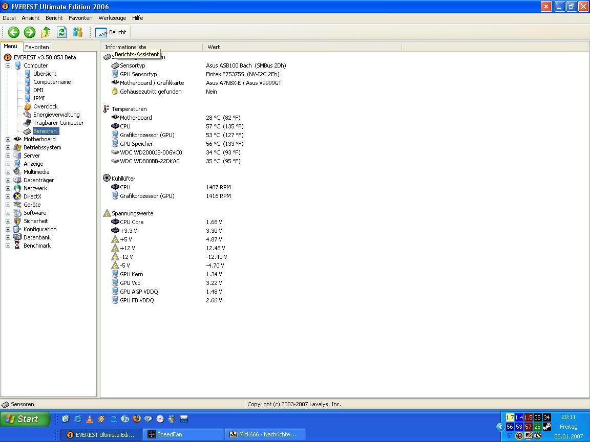The image size is (590, 442).
Task: Refresh the sensor readings with the Refresh icon
Action: click(61, 32)
